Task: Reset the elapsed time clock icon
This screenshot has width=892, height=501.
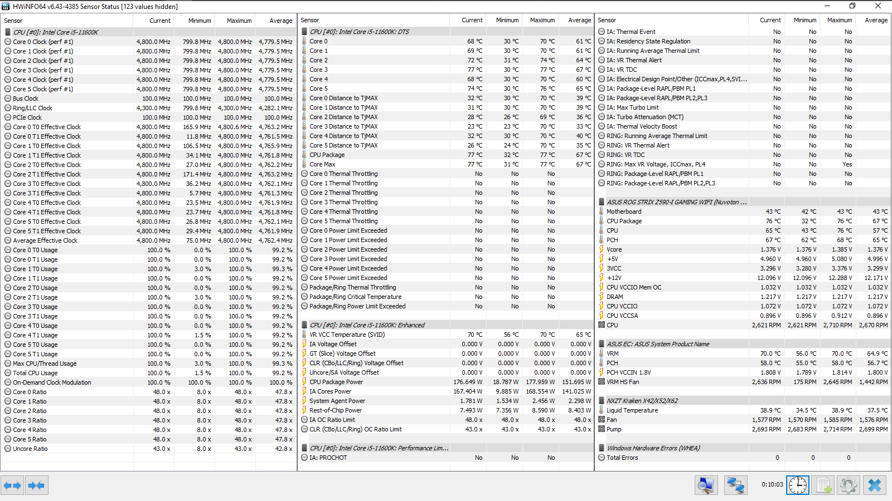Action: pos(797,485)
